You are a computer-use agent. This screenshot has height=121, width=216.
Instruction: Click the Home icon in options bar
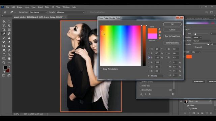pyautogui.click(x=5, y=12)
